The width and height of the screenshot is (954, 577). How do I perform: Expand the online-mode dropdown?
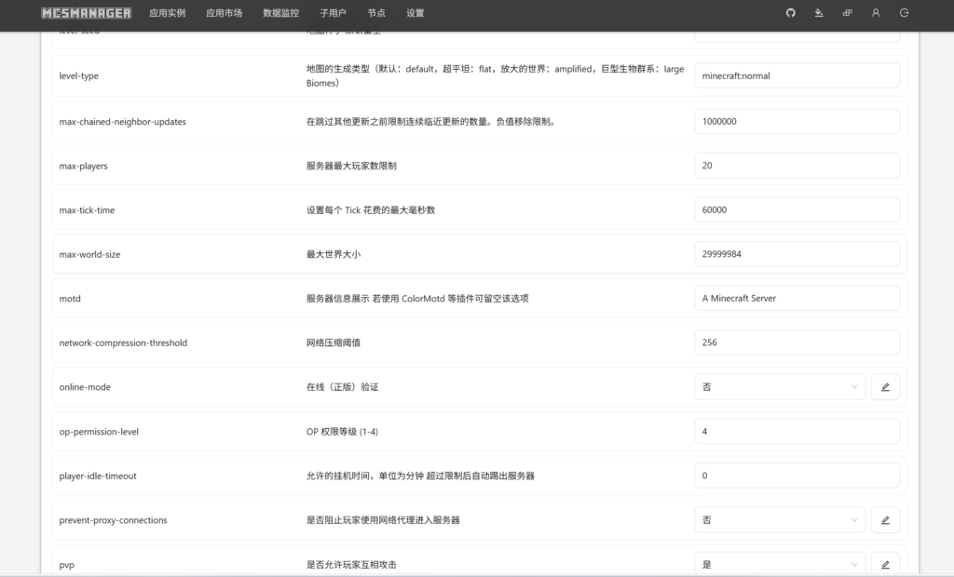click(x=780, y=387)
